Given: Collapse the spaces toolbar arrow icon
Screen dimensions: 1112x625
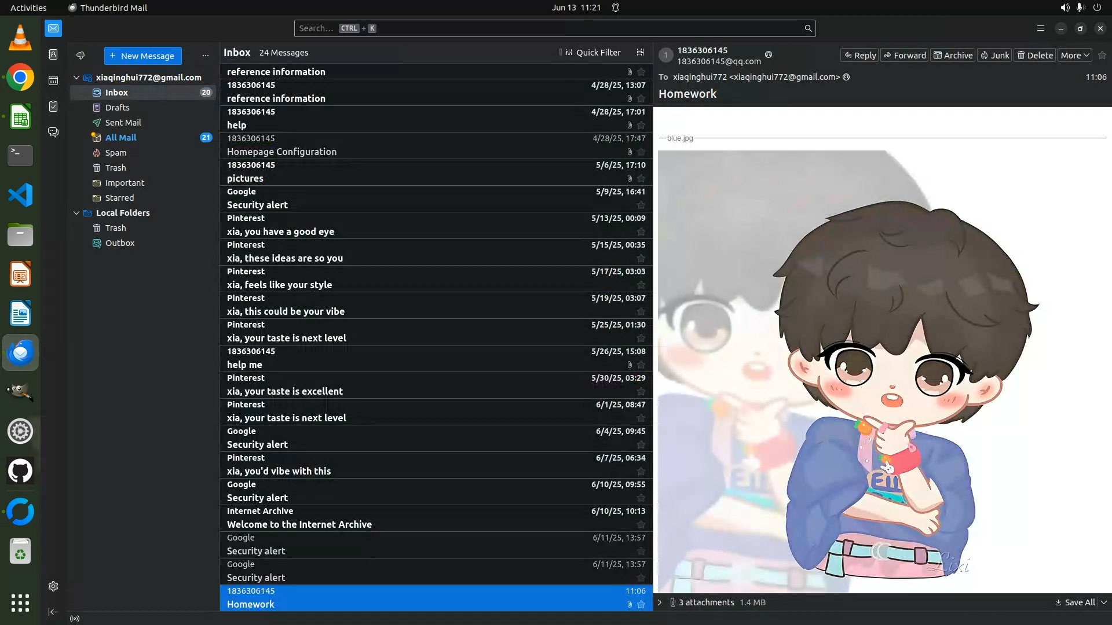Looking at the screenshot, I should (53, 612).
